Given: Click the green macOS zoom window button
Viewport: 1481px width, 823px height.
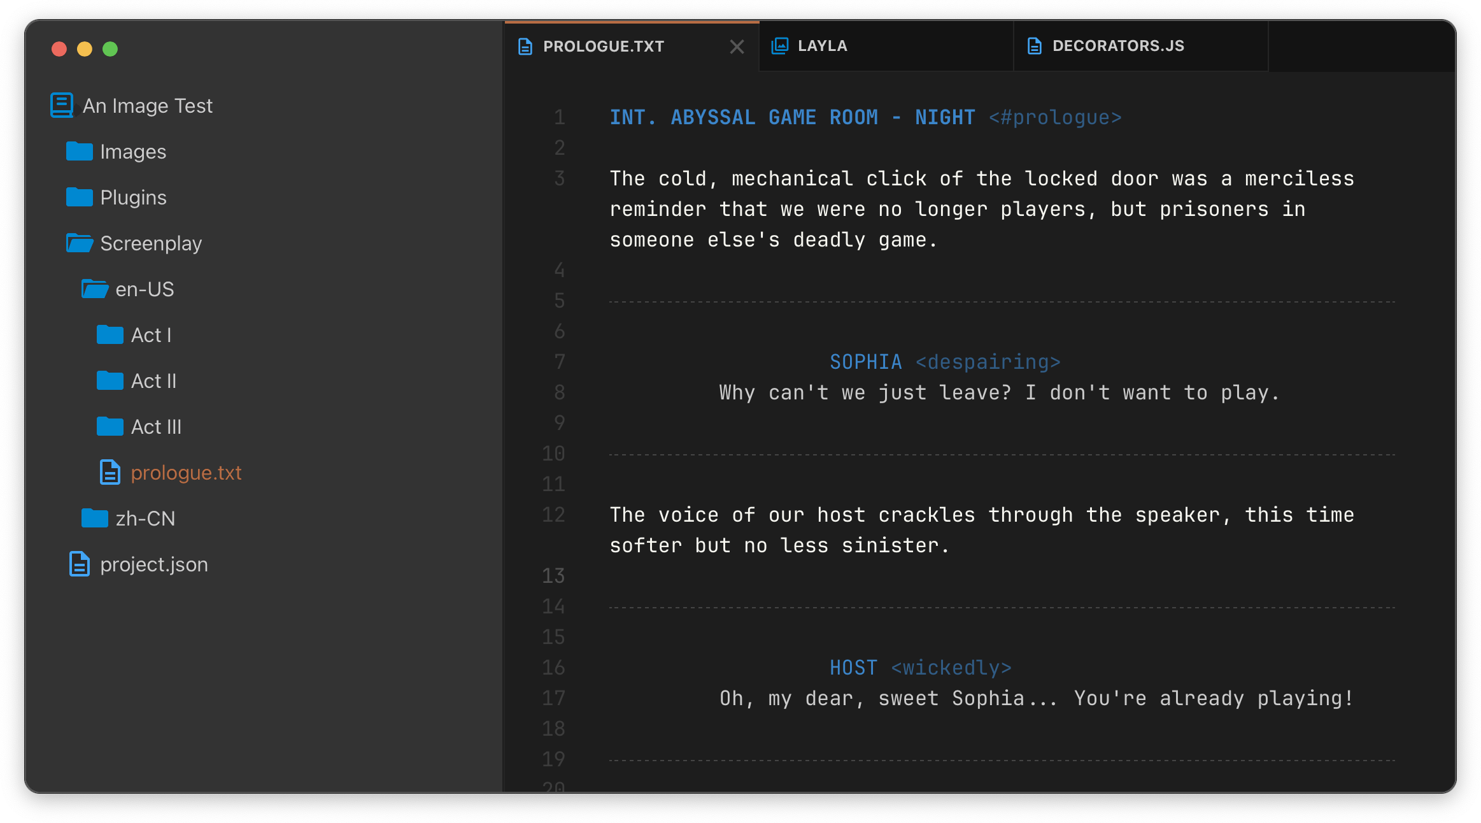Looking at the screenshot, I should coord(110,49).
